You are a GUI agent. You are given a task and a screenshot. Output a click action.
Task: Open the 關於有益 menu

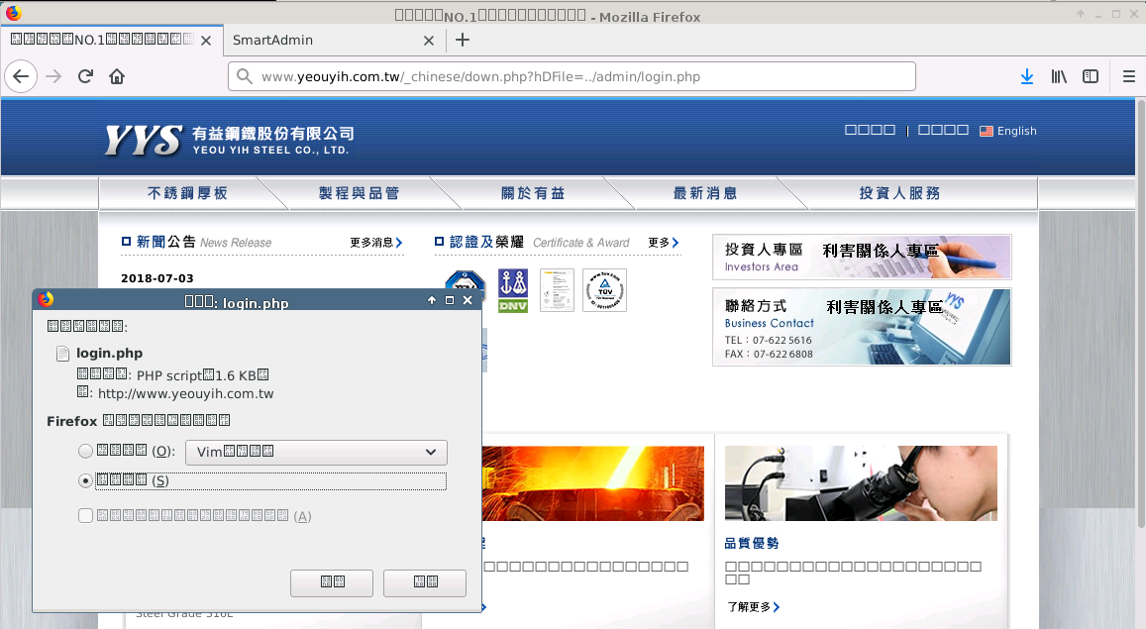pyautogui.click(x=533, y=193)
